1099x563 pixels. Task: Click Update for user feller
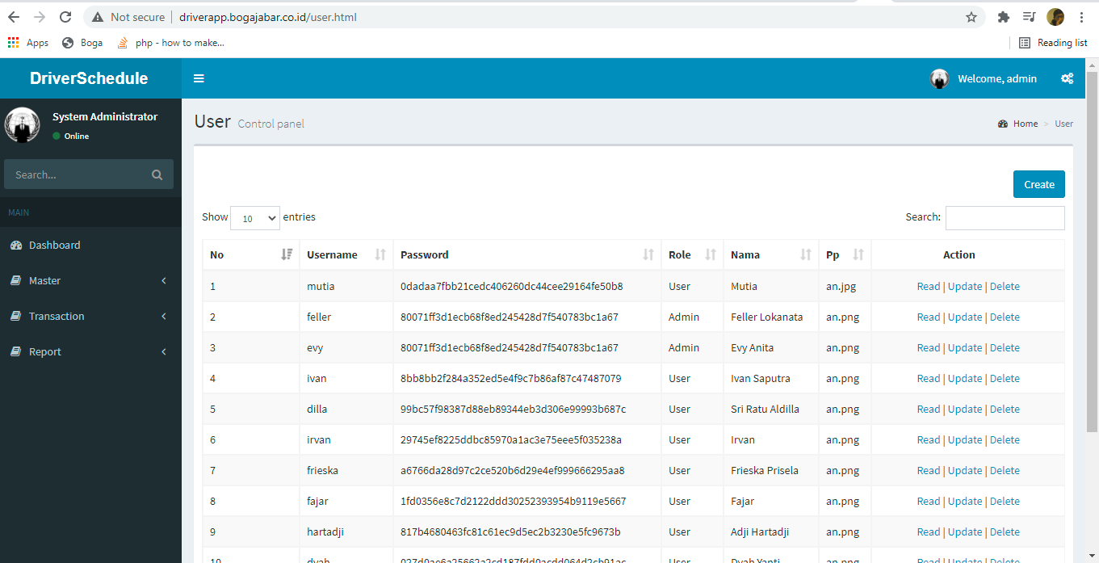(x=965, y=317)
